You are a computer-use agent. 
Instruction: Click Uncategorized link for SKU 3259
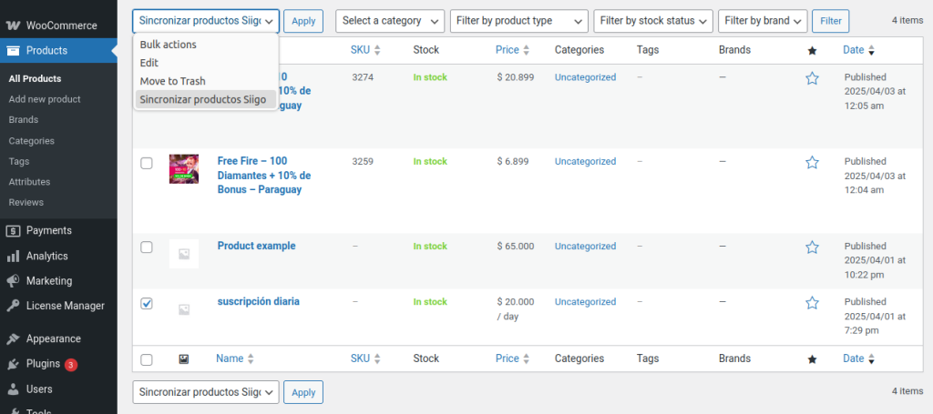pyautogui.click(x=586, y=162)
